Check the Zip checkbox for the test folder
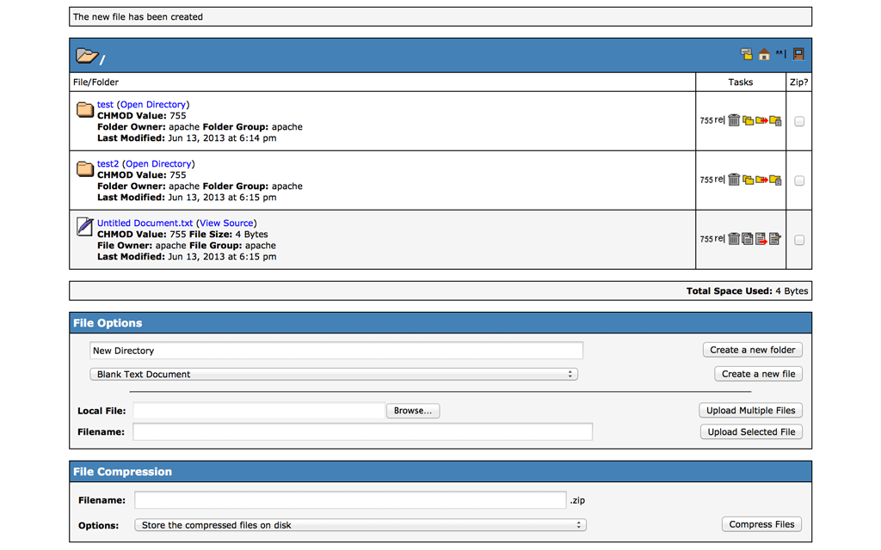 798,120
